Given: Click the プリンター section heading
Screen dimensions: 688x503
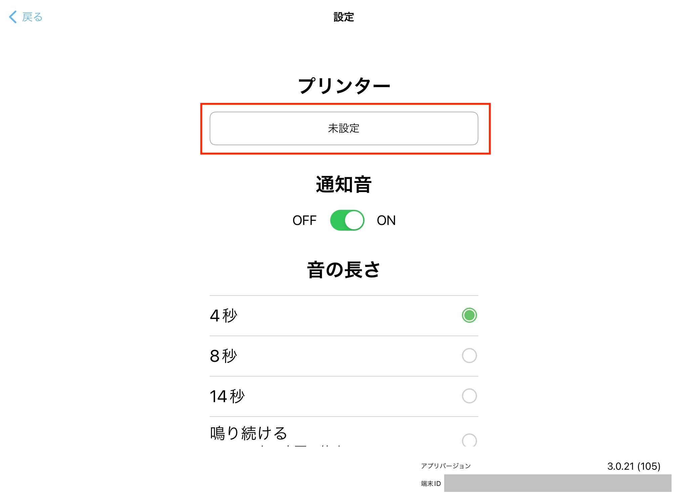Looking at the screenshot, I should coord(344,86).
